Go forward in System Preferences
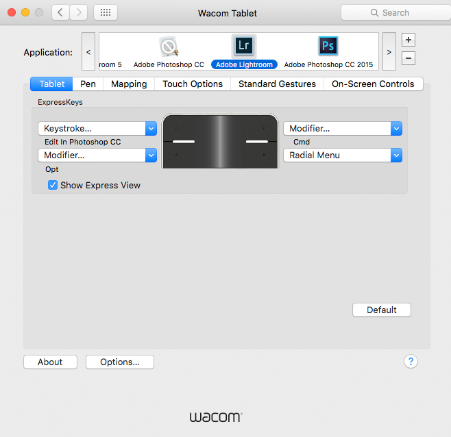This screenshot has height=437, width=451. pos(79,12)
